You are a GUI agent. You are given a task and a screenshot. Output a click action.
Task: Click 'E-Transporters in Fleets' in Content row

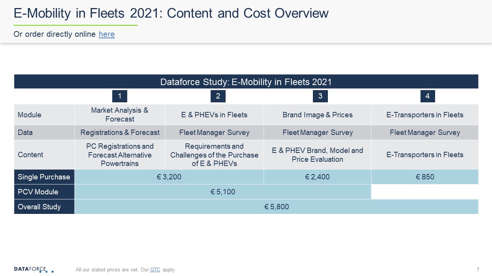click(x=425, y=154)
